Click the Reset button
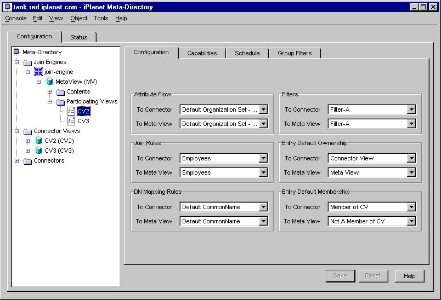 pyautogui.click(x=373, y=276)
